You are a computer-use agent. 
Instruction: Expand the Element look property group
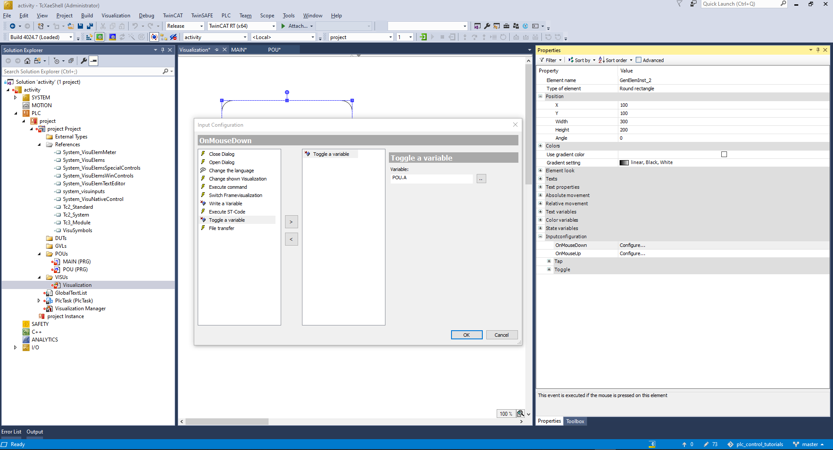point(541,171)
